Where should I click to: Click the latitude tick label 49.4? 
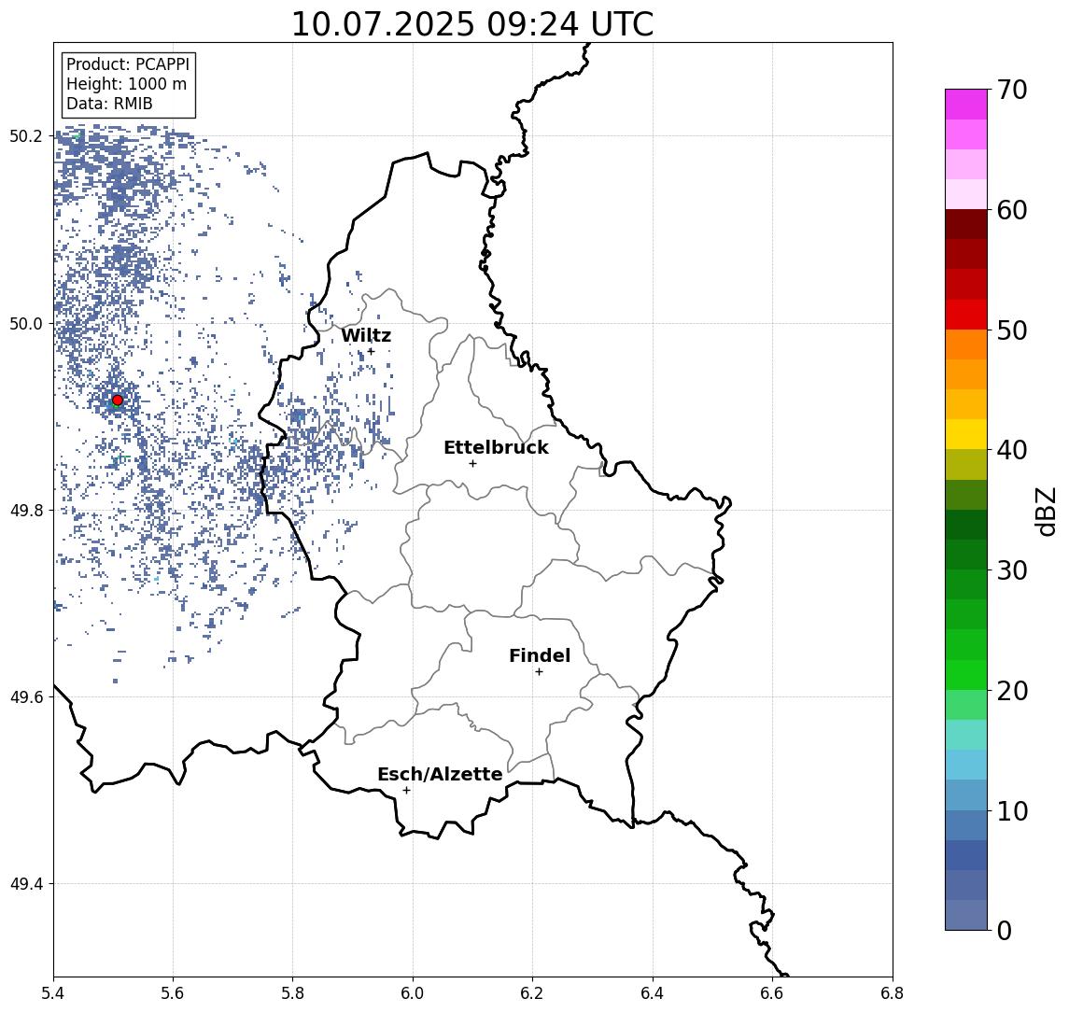26,884
